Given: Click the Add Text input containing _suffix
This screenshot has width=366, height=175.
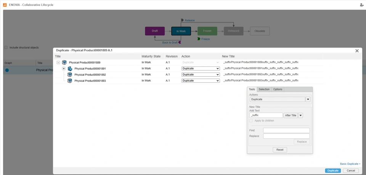Looking at the screenshot, I should click(266, 115).
